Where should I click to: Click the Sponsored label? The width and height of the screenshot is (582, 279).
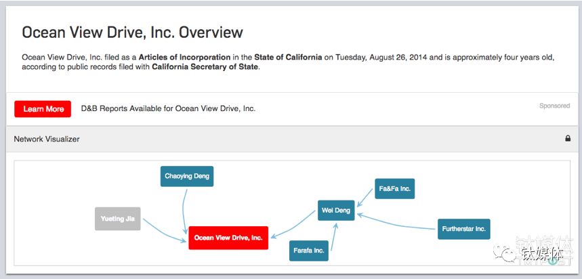coord(554,106)
